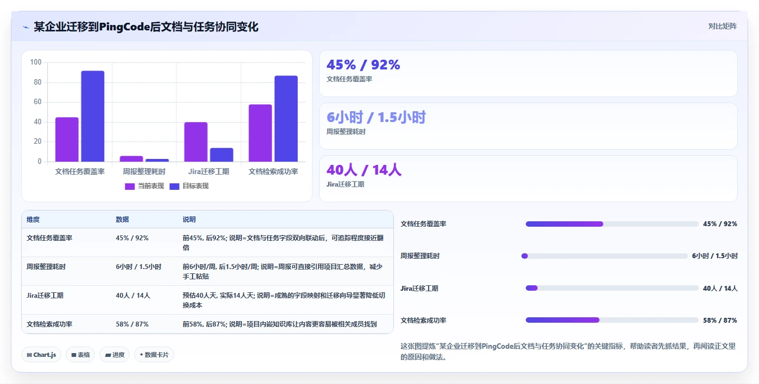Click the purple 文档检索成功率 bar in chart
The height and width of the screenshot is (384, 759).
click(x=260, y=133)
